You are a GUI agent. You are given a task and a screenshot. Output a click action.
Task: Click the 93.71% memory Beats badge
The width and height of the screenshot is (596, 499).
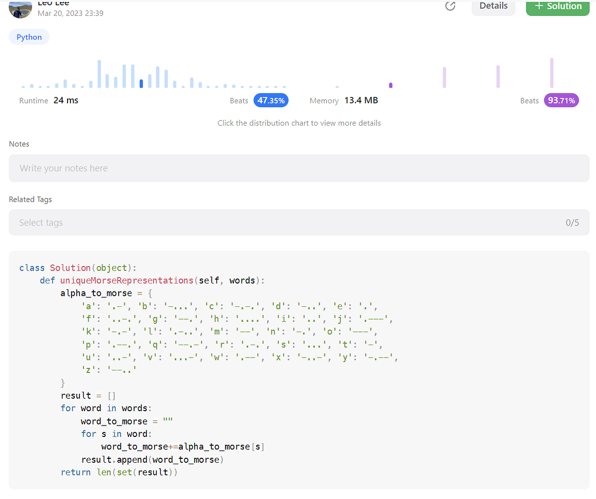(561, 100)
